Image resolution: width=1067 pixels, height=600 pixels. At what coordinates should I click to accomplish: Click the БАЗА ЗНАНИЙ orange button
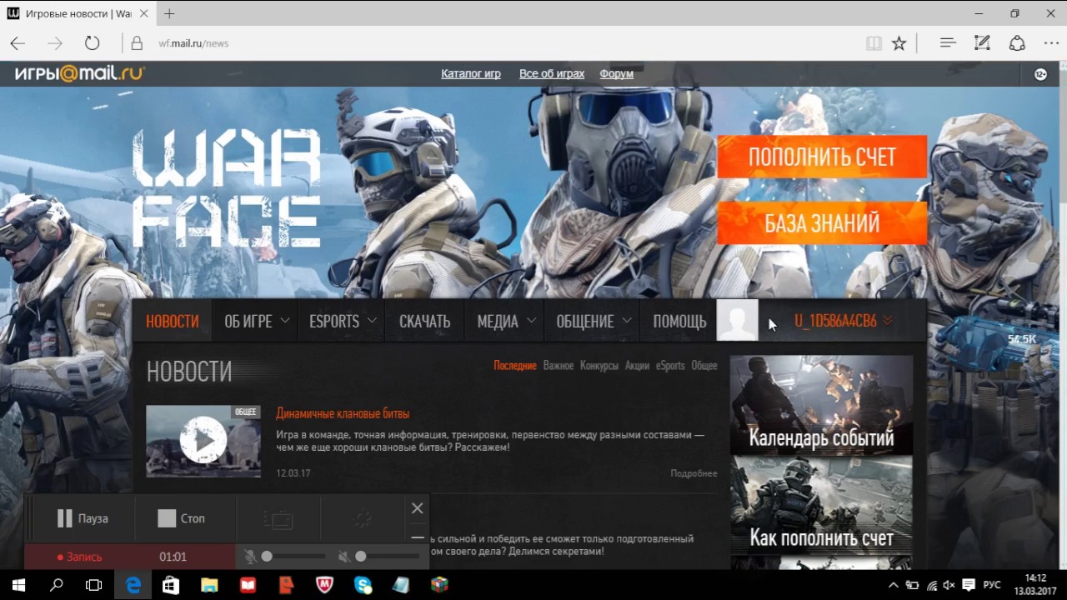tap(822, 223)
